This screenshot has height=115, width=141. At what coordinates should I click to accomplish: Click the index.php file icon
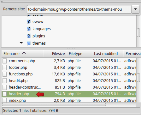click(5, 100)
